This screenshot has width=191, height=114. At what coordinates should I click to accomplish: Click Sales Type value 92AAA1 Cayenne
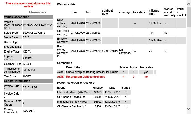(34, 33)
